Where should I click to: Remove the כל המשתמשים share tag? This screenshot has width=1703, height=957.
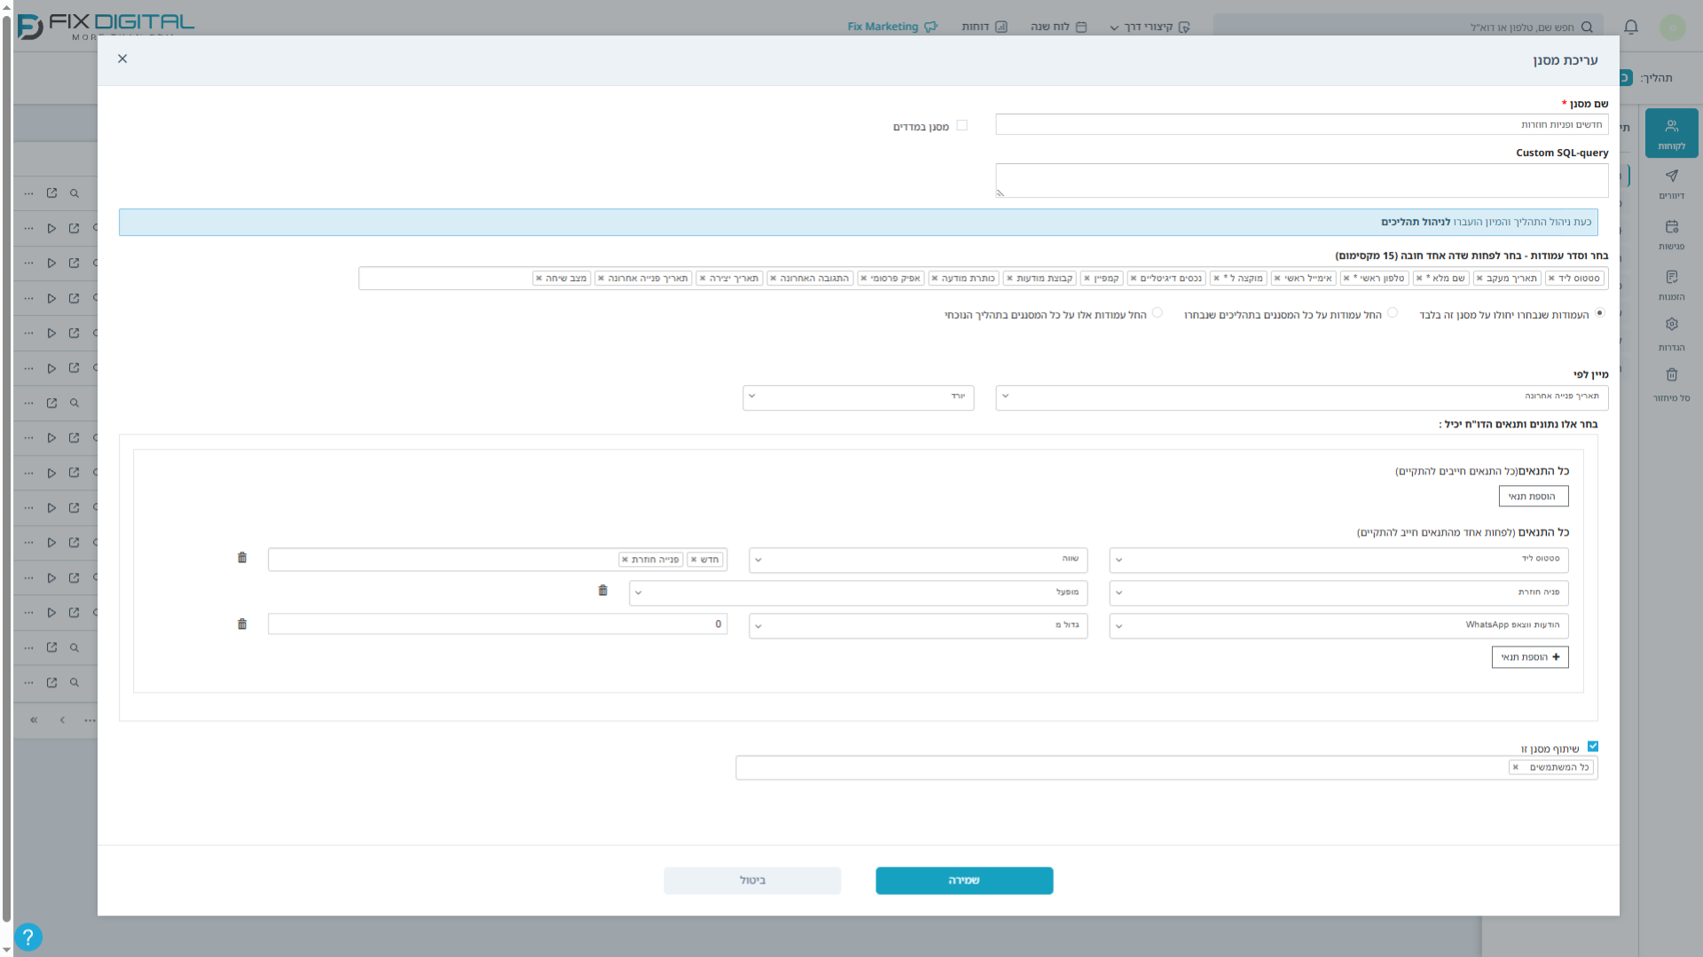[x=1516, y=768]
